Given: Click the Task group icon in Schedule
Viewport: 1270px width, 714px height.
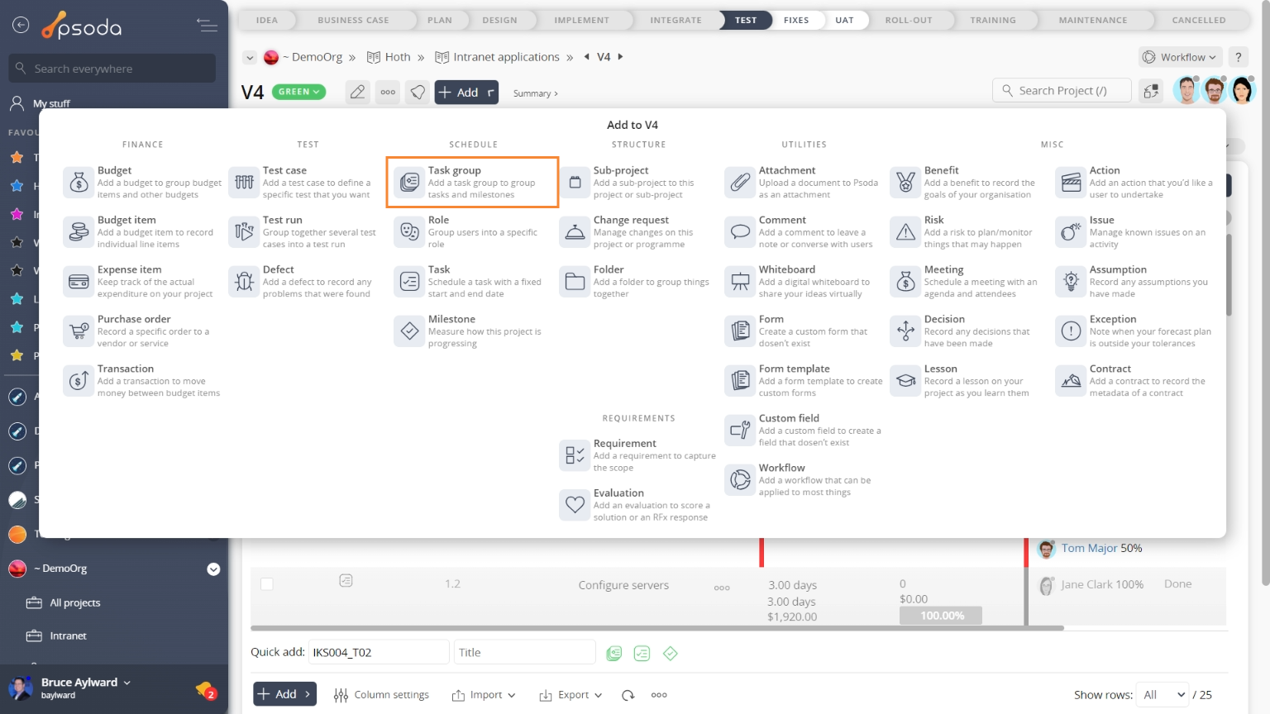Looking at the screenshot, I should coord(409,183).
